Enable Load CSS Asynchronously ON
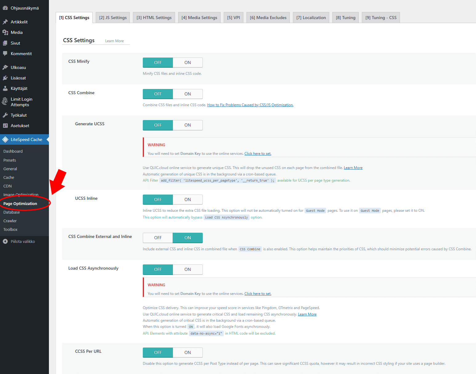The image size is (476, 374). point(188,269)
